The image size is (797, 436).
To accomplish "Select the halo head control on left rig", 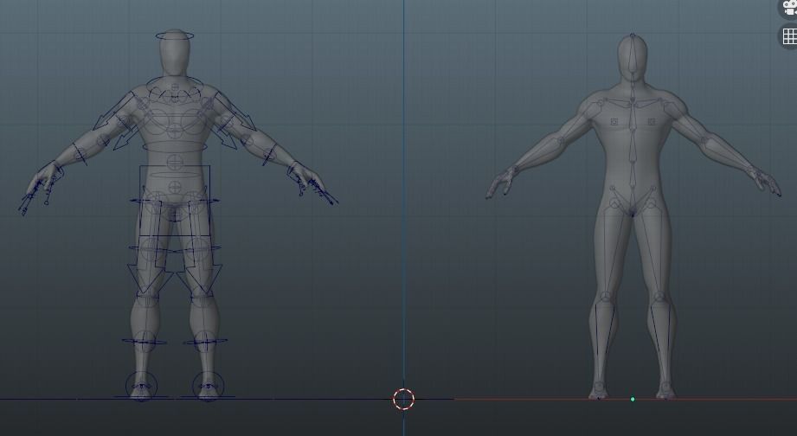I will 174,35.
